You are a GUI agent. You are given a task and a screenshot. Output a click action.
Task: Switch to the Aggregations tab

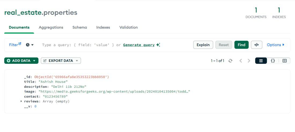tap(51, 27)
